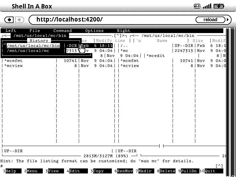The height and width of the screenshot is (177, 236).
Task: Click the outer right vertical scrollbar
Action: (233, 102)
